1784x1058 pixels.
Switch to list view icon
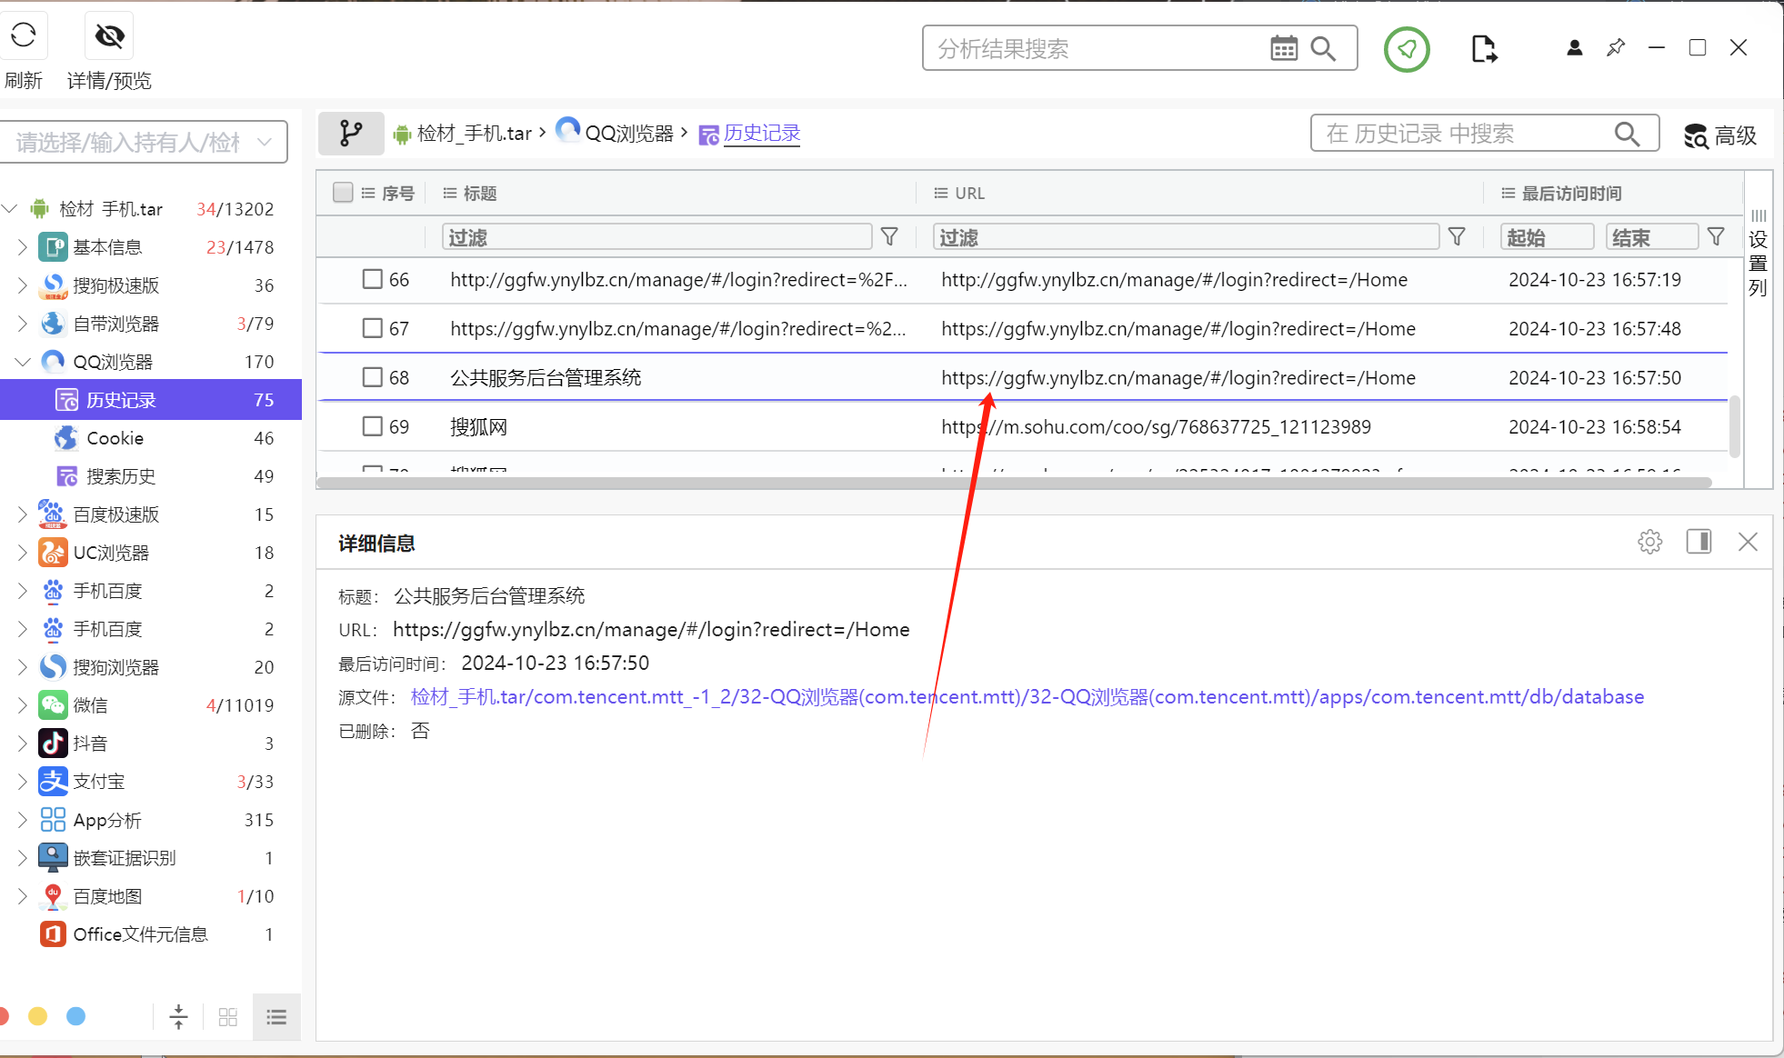276,1017
